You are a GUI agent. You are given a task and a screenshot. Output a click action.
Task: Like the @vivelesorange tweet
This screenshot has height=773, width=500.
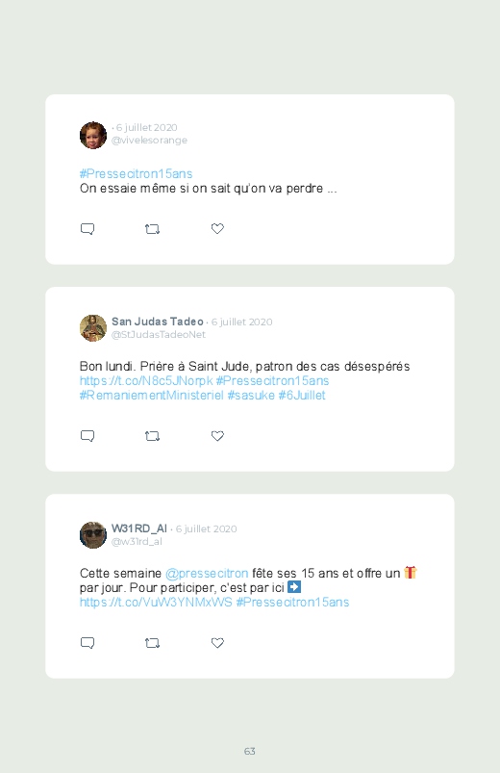pos(217,228)
